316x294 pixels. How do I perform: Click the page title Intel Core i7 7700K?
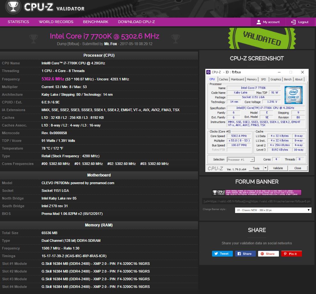pyautogui.click(x=104, y=36)
